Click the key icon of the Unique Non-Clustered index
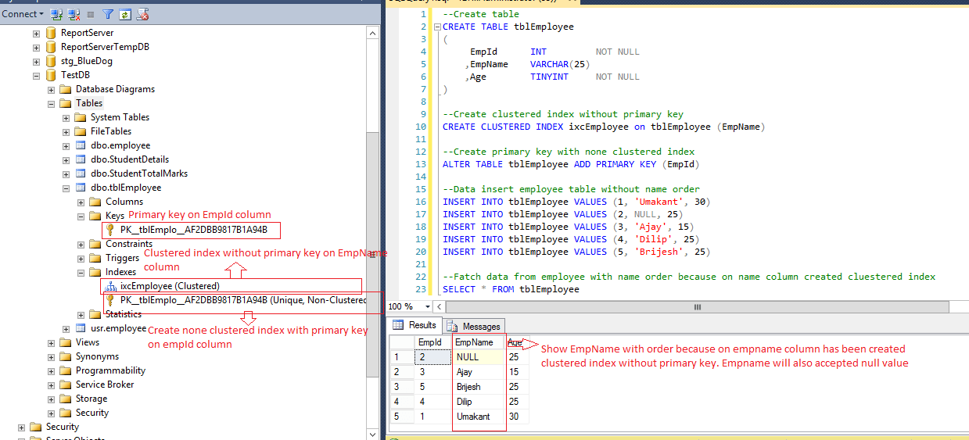 pos(110,300)
